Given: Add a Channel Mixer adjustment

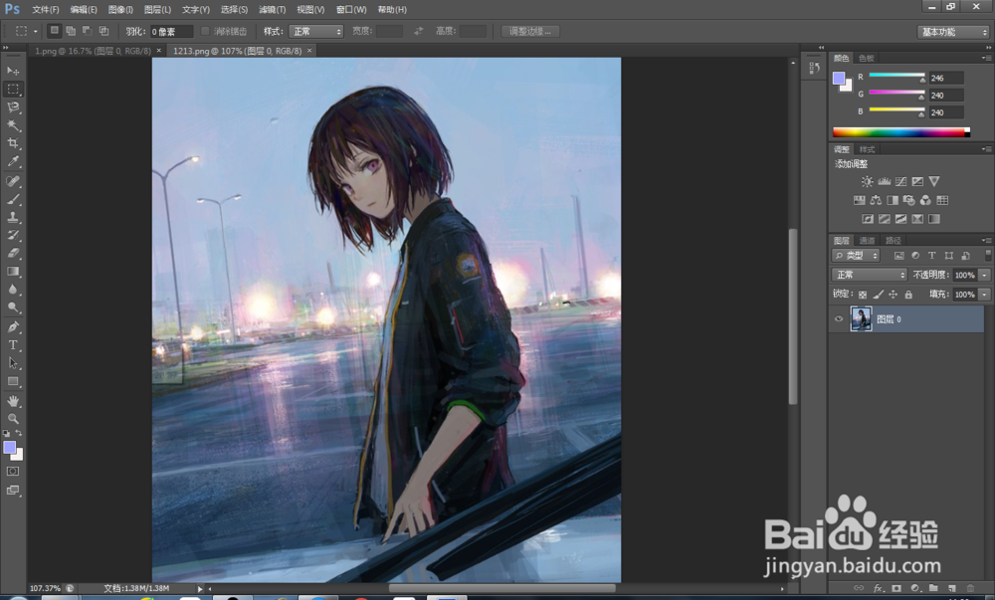Looking at the screenshot, I should 925,200.
